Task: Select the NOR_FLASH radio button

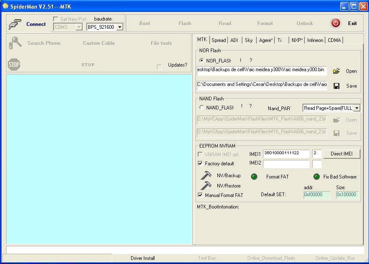Action: coord(201,60)
